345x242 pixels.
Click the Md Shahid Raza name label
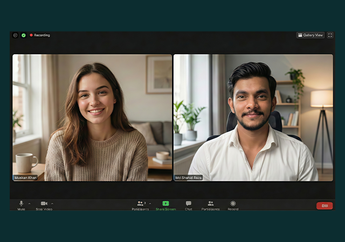(189, 177)
